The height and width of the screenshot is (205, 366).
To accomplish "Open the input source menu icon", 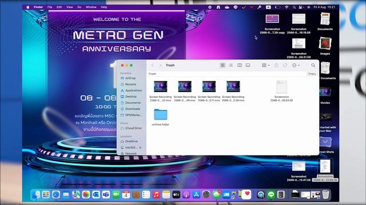I will [x=268, y=7].
